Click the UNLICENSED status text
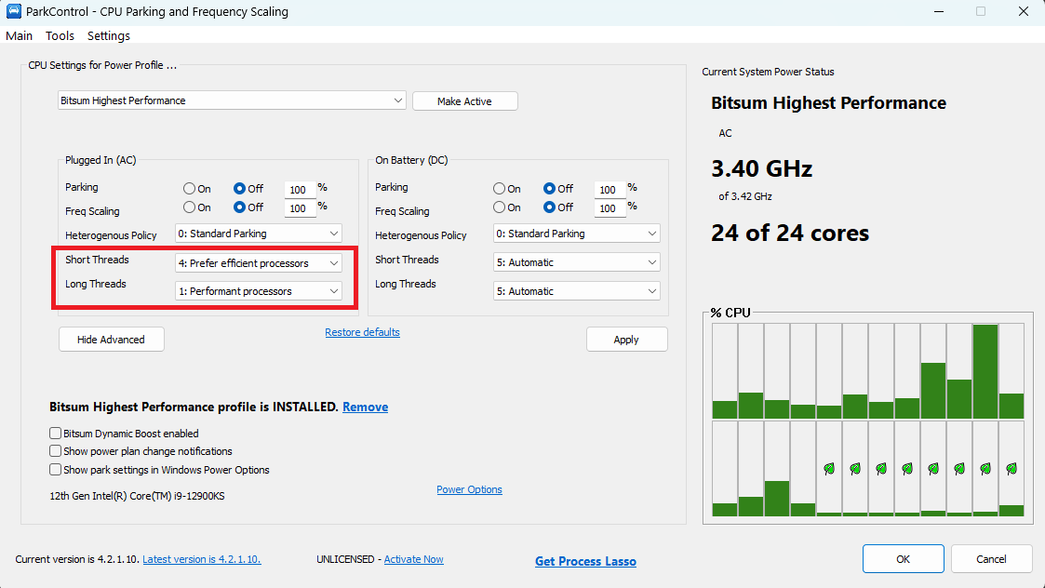 point(345,559)
